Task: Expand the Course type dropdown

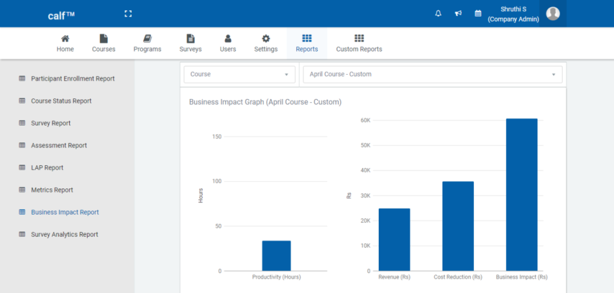Action: [239, 74]
